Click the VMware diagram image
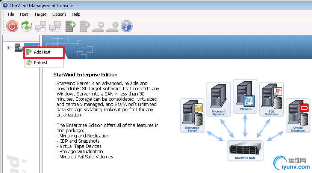Viewport: 312px width, 173px height. [x=245, y=96]
